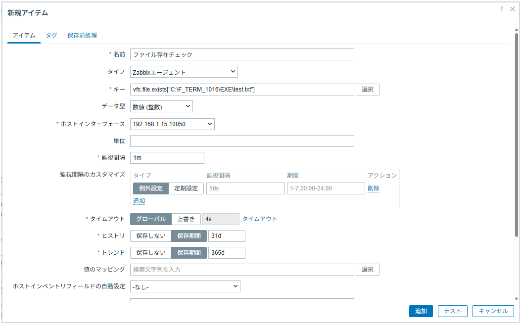
Task: Switch timeout to 上書き
Action: [x=186, y=219]
